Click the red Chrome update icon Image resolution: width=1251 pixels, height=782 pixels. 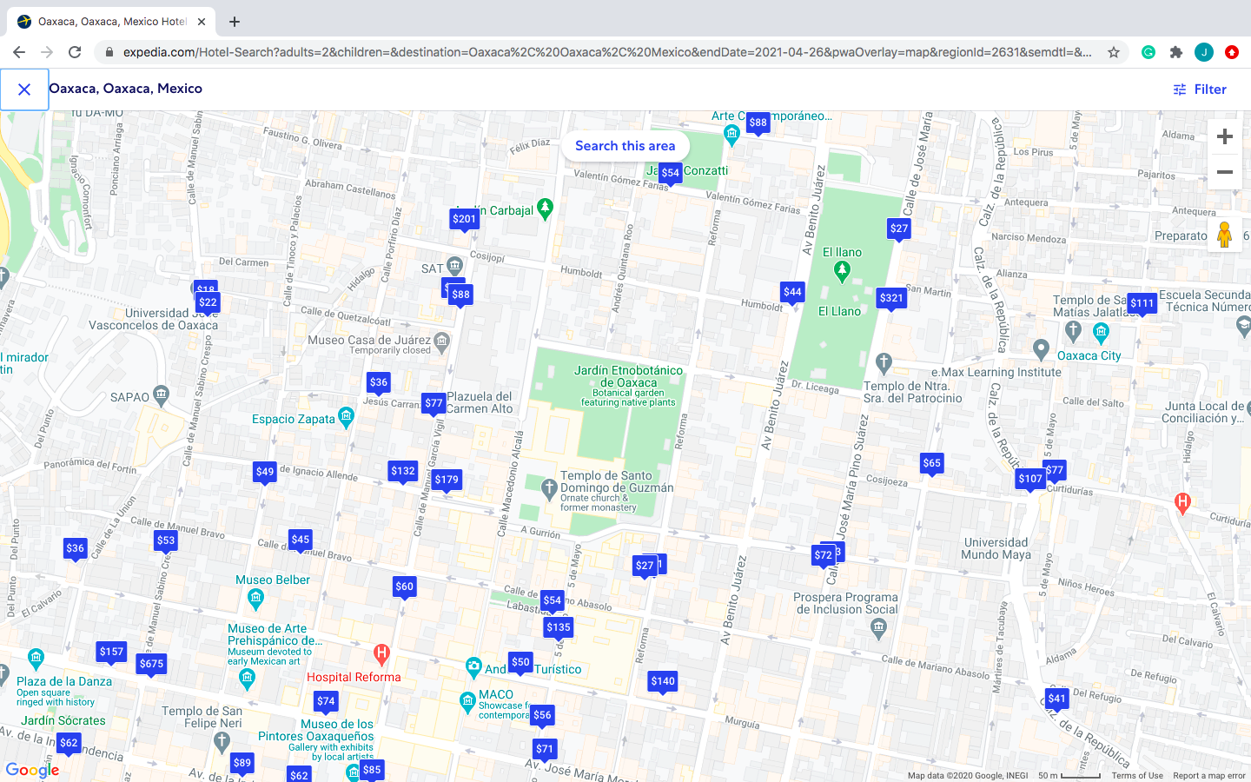pos(1232,52)
